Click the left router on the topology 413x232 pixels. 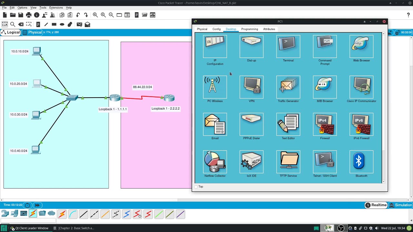[115, 97]
